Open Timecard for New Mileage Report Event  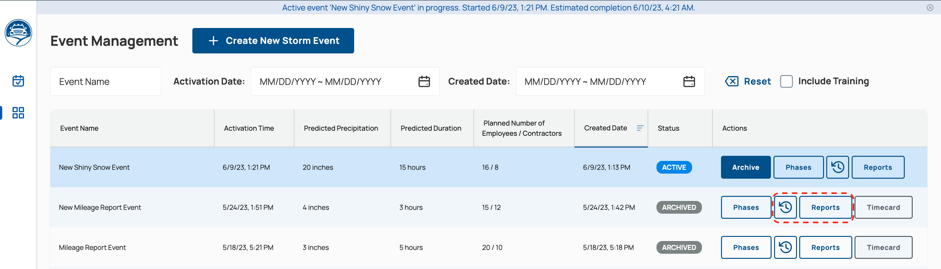(883, 208)
